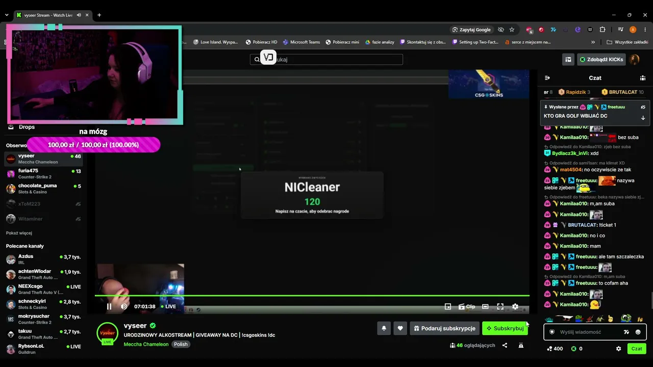This screenshot has width=653, height=367.
Task: Click Zapytaj Google lens button
Action: tap(471, 30)
